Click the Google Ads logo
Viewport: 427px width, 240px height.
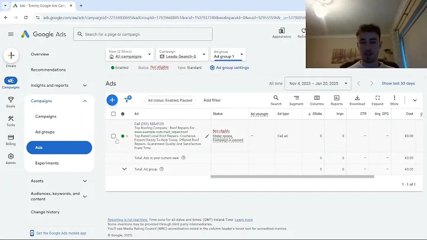[x=43, y=34]
